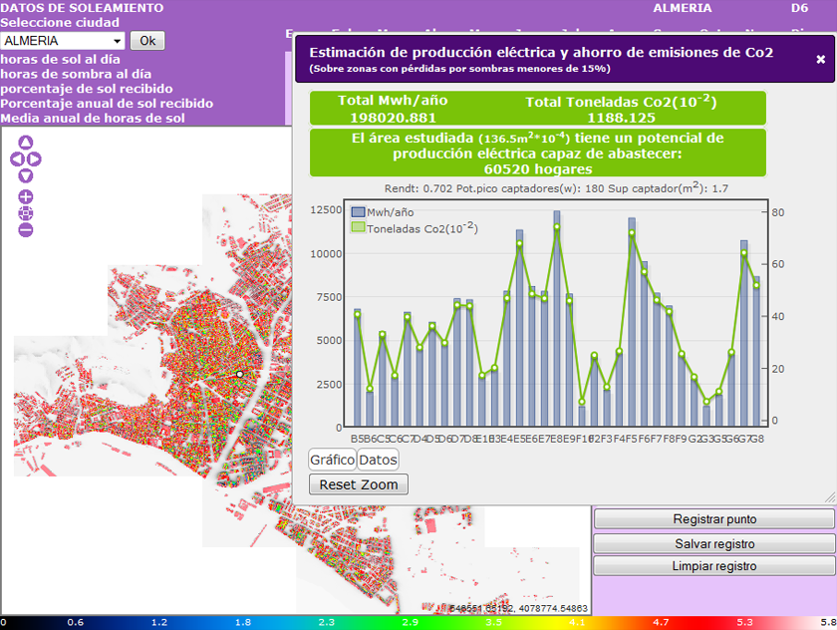Pan the map right with the arrow
Image resolution: width=837 pixels, height=630 pixels.
[35, 158]
